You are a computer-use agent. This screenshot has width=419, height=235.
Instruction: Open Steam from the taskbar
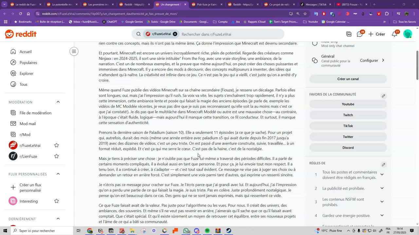[x=228, y=231]
